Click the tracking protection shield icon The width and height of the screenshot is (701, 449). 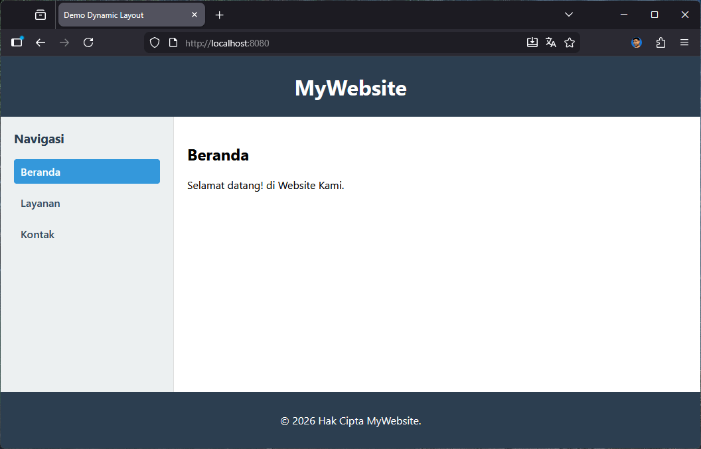(x=154, y=42)
